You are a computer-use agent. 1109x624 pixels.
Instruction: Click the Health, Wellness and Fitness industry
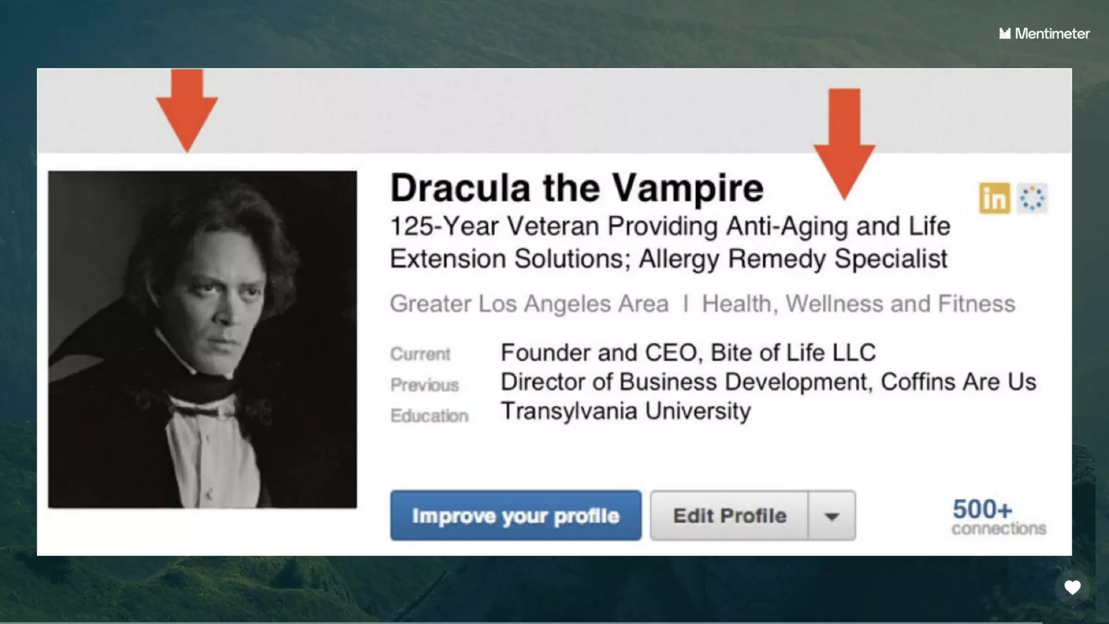[x=858, y=304]
